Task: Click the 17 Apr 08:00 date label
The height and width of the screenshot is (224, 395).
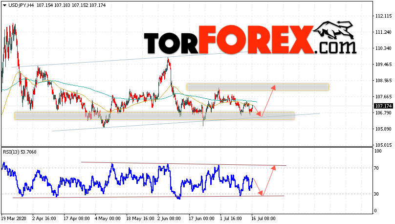Action: pos(77,219)
